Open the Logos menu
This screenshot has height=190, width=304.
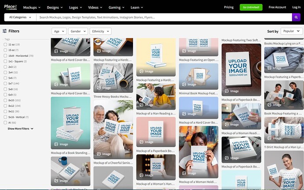(x=75, y=7)
